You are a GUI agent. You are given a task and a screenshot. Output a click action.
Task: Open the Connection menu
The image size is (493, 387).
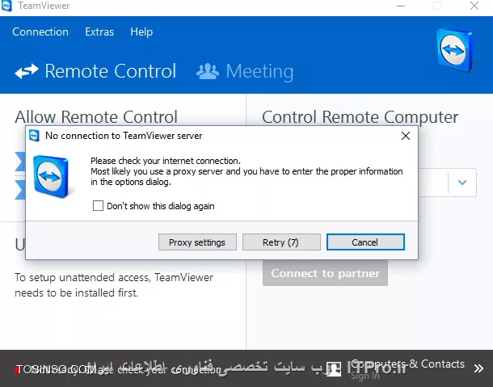point(40,32)
